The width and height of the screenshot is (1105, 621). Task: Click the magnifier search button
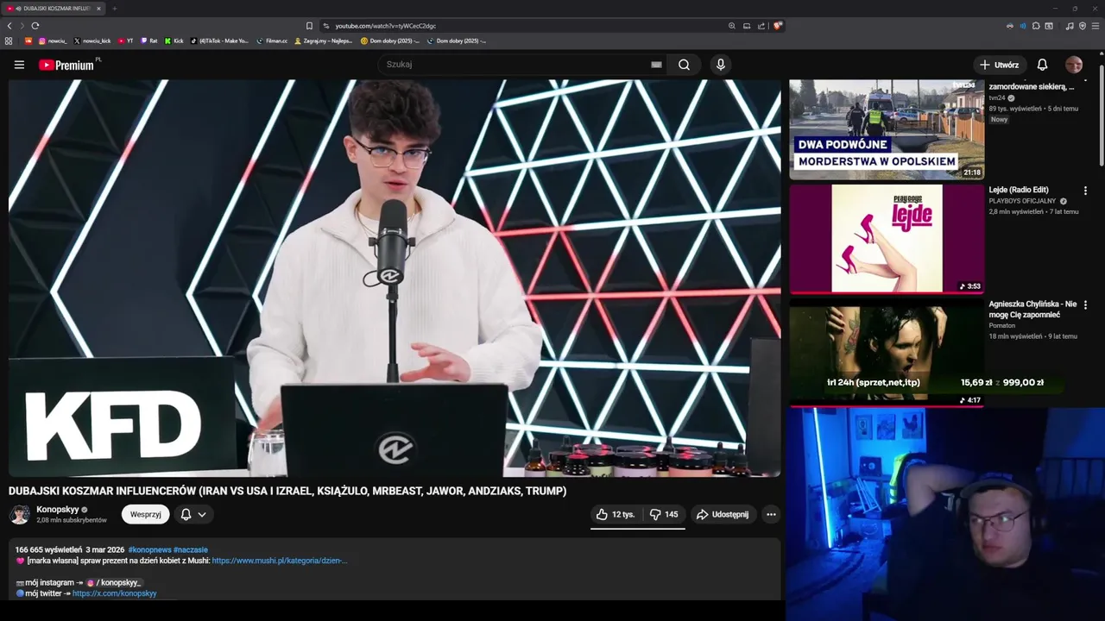pyautogui.click(x=684, y=65)
